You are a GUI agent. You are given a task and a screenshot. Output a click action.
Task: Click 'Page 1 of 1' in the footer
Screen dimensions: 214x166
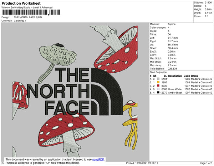click(x=206, y=163)
